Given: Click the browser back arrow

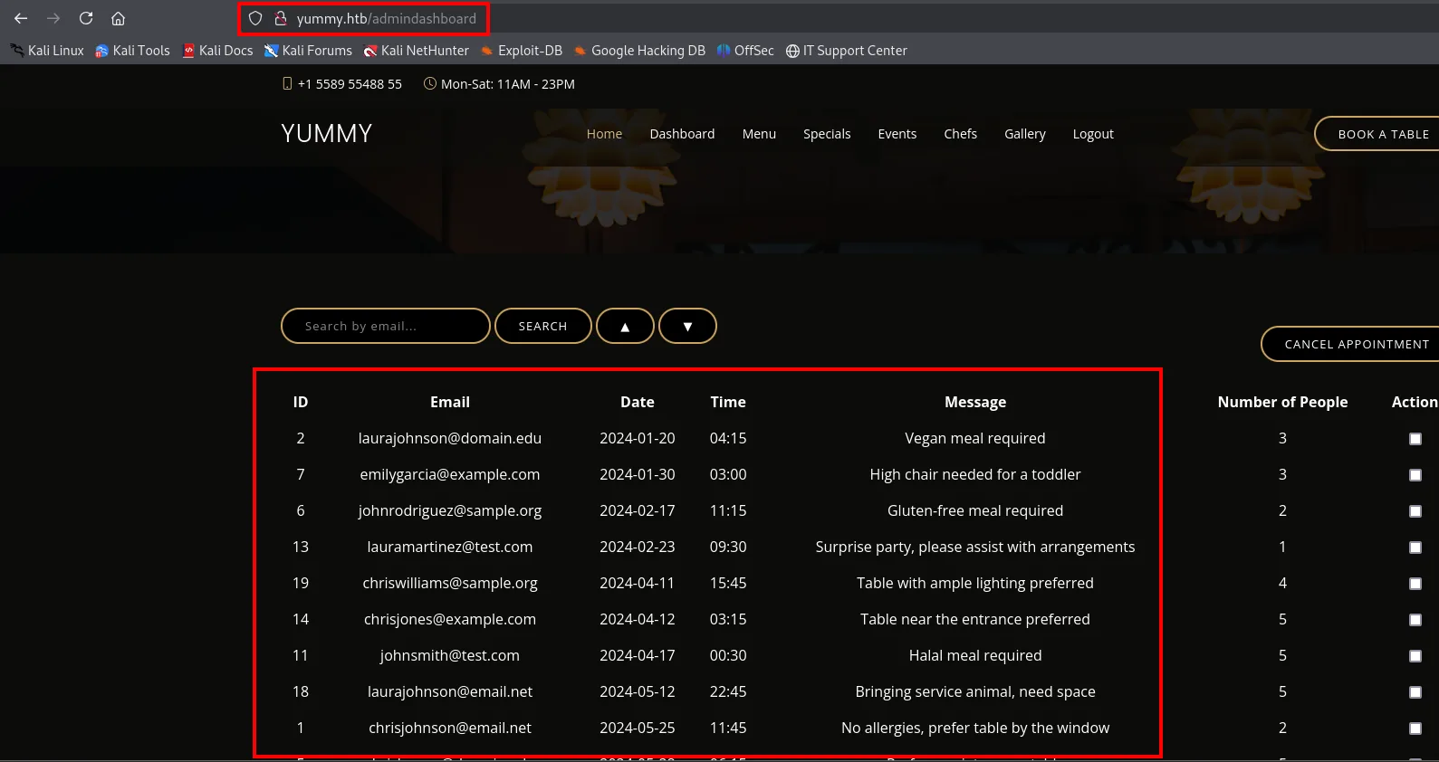Looking at the screenshot, I should (21, 18).
